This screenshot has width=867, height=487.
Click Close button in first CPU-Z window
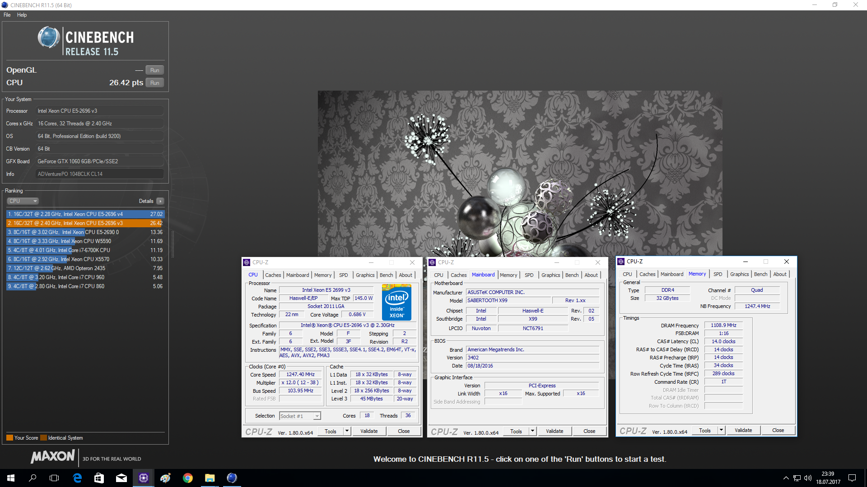(404, 432)
